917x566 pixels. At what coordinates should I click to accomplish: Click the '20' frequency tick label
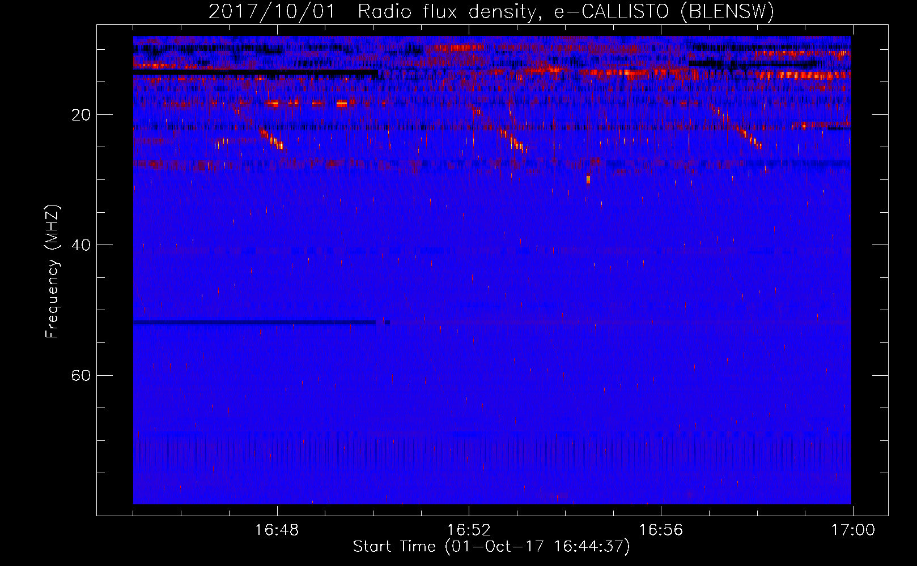(x=81, y=115)
